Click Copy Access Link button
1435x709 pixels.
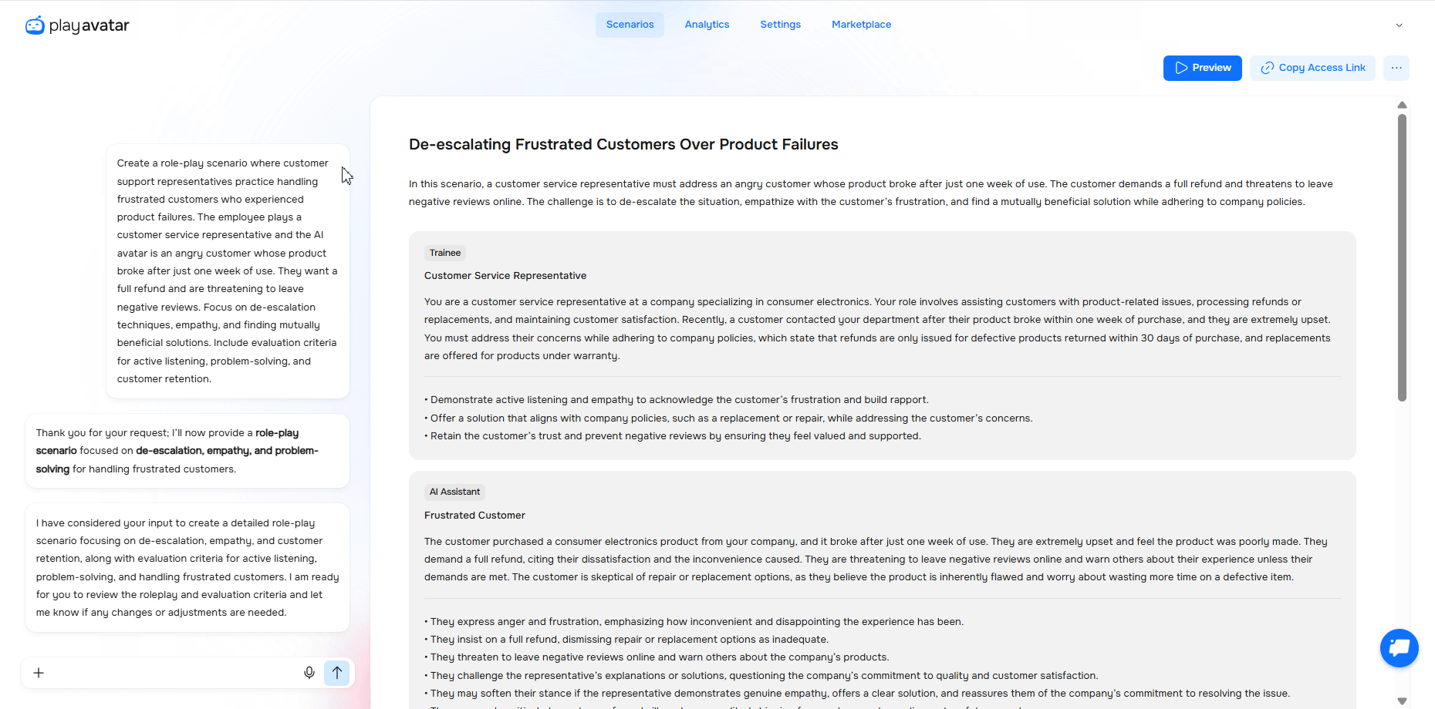click(x=1312, y=68)
